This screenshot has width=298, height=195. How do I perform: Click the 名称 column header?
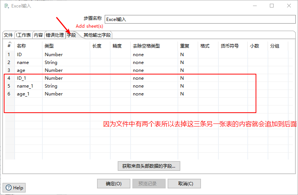pyautogui.click(x=28, y=46)
